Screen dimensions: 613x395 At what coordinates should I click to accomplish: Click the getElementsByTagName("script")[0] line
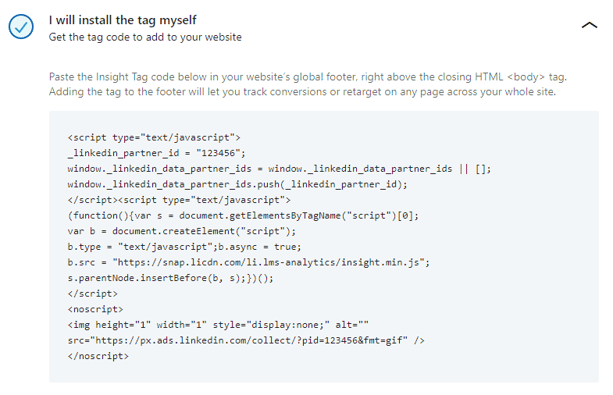click(243, 215)
